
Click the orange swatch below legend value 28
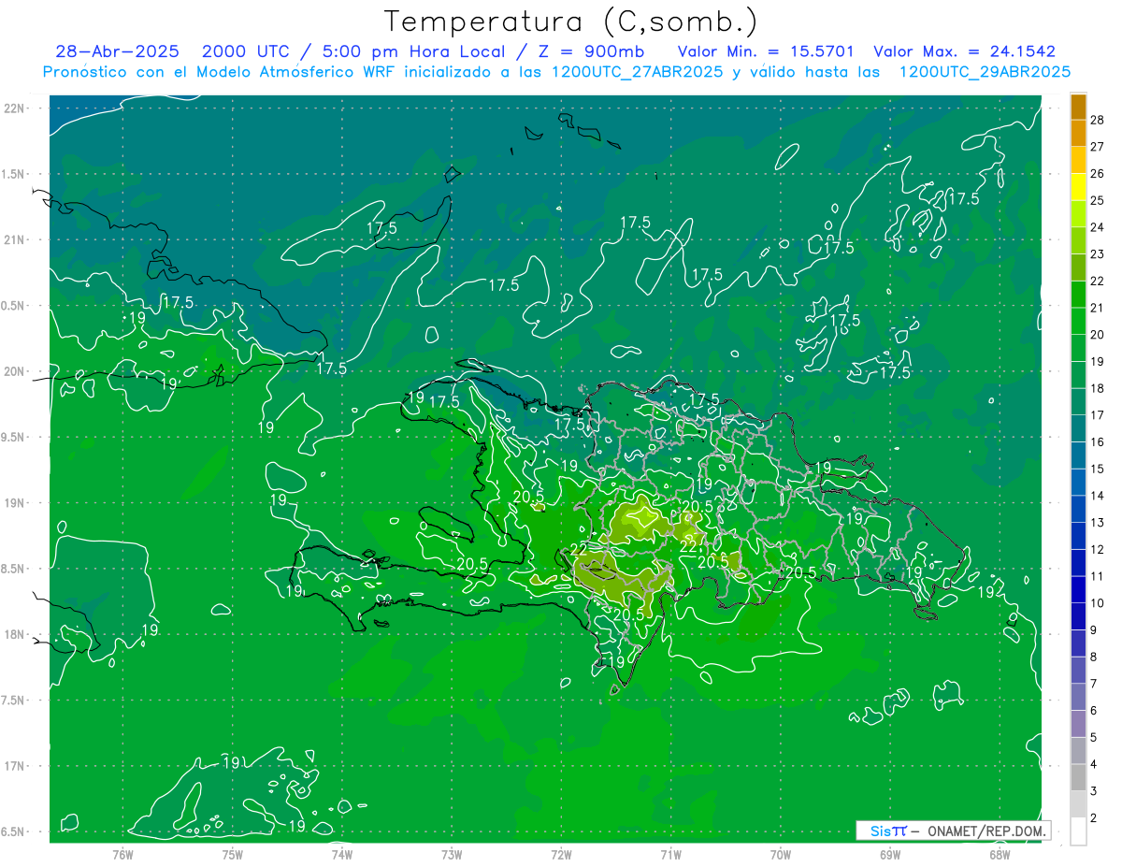click(x=1078, y=134)
